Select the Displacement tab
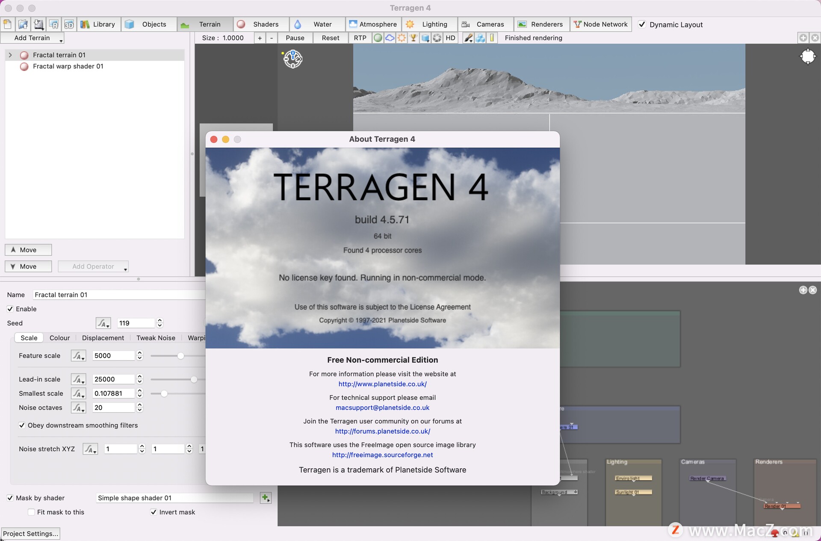Image resolution: width=821 pixels, height=541 pixels. 103,338
